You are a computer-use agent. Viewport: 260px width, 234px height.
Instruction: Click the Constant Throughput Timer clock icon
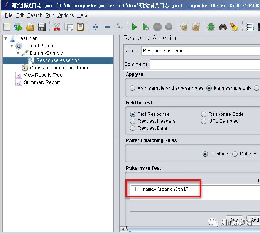pos(25,68)
